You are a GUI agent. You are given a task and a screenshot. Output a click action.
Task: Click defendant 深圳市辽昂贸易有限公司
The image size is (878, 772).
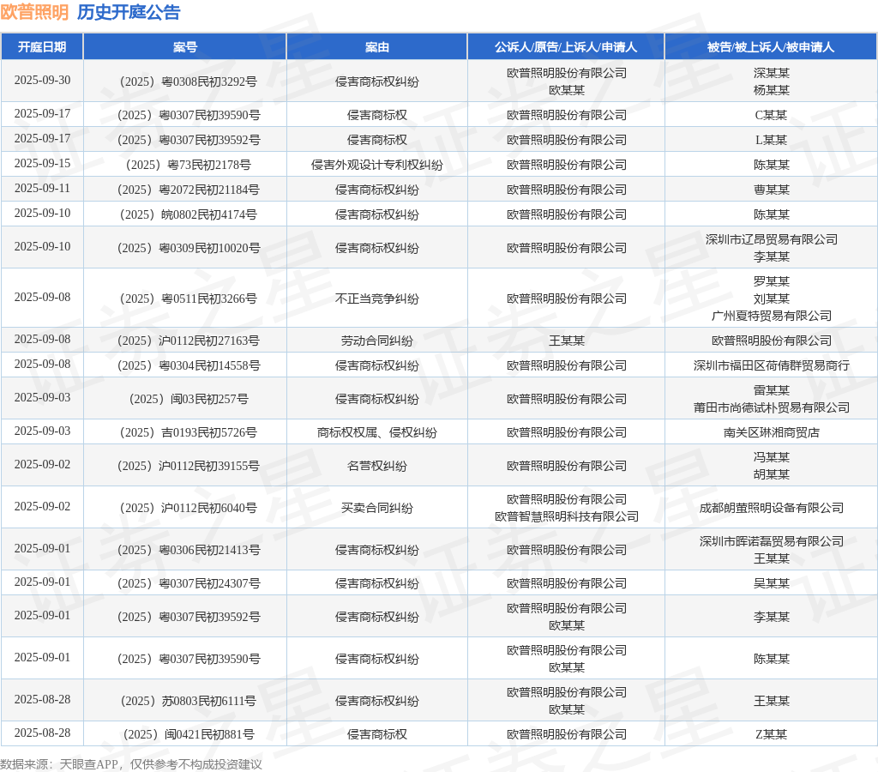pos(772,240)
